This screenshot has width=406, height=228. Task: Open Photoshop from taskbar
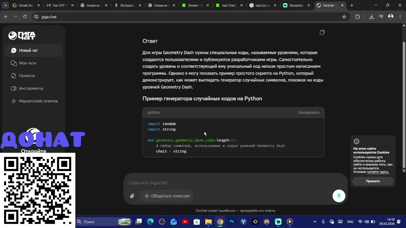(232, 222)
